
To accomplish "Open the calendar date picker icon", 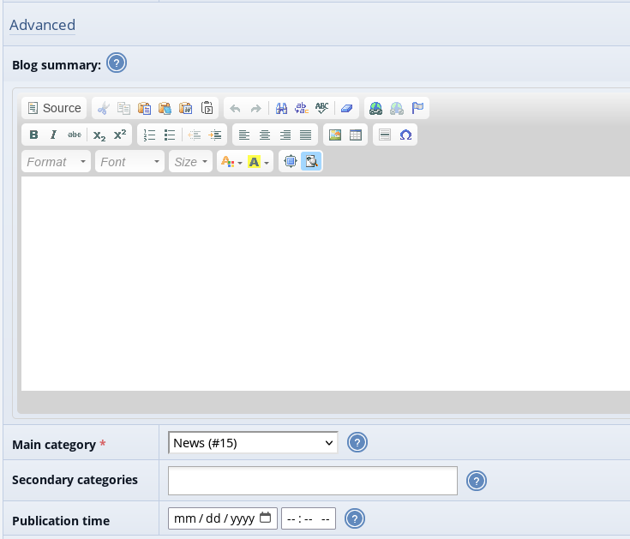I will tap(265, 518).
